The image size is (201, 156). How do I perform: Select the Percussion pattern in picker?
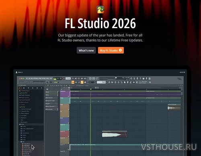(x=52, y=109)
